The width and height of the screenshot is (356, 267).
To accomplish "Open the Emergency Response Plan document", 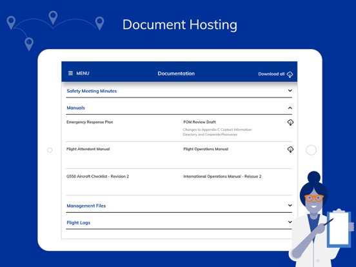I will click(90, 122).
